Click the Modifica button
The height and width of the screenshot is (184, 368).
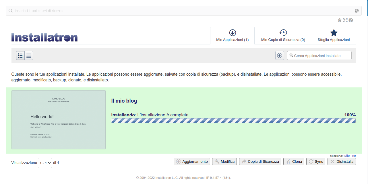tap(225, 162)
